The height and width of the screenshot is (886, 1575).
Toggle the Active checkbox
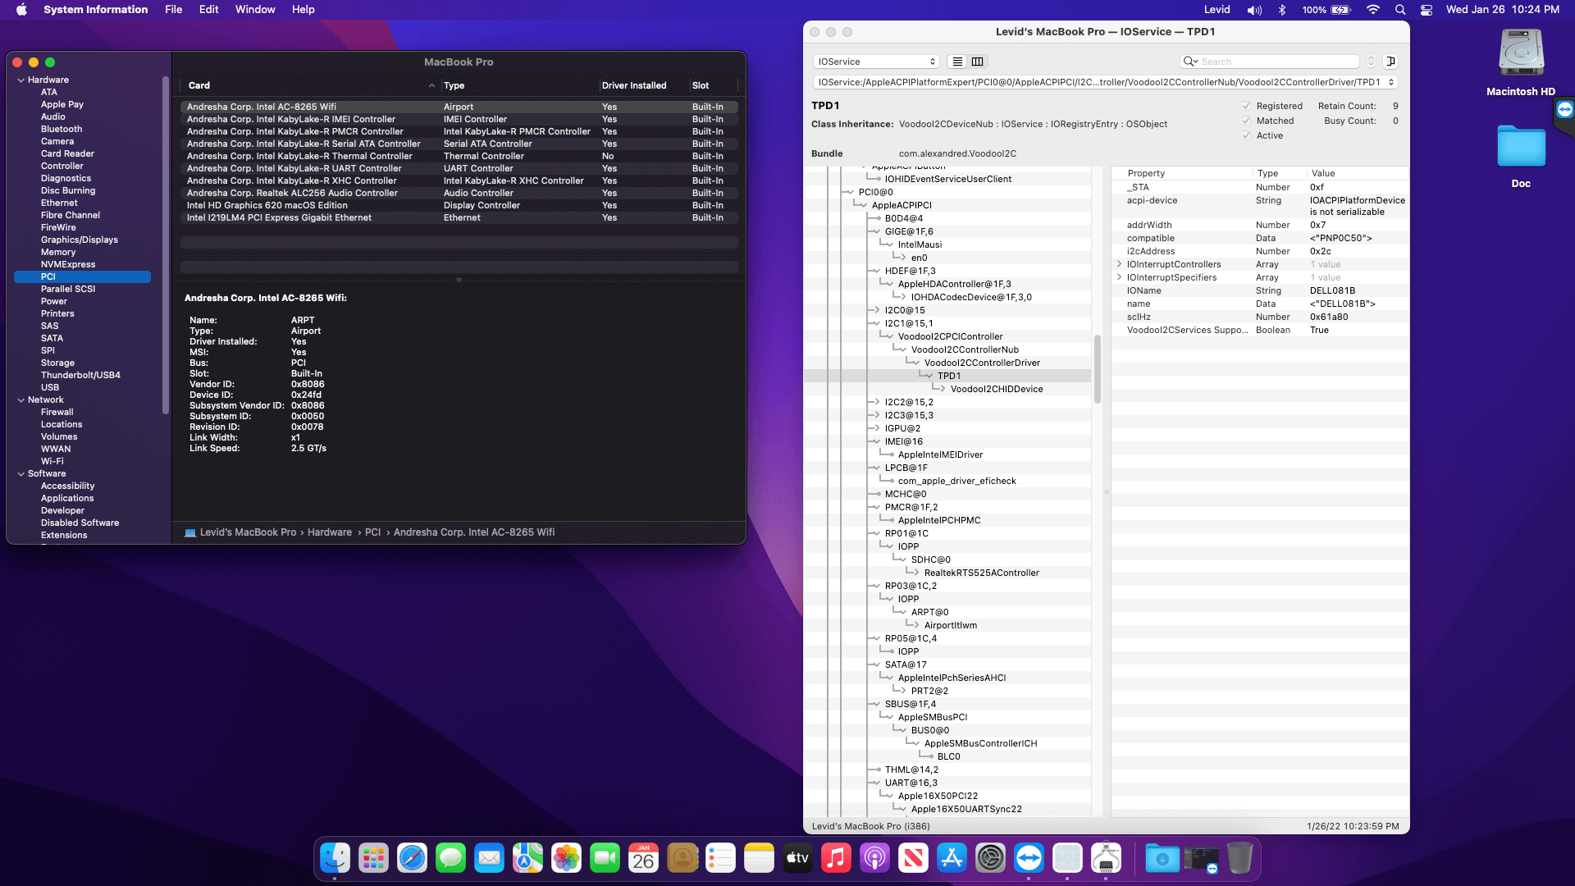[x=1246, y=135]
